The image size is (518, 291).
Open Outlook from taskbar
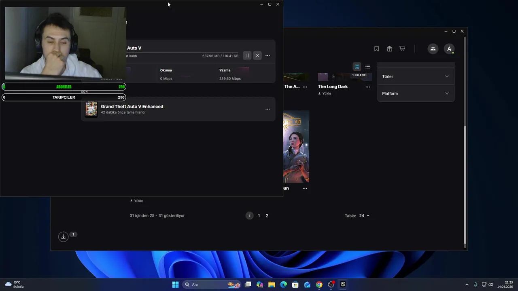(x=307, y=285)
